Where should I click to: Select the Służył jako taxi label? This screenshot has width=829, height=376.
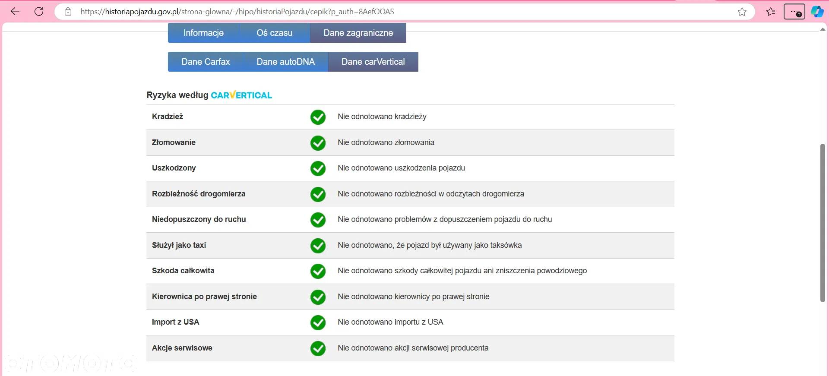179,245
